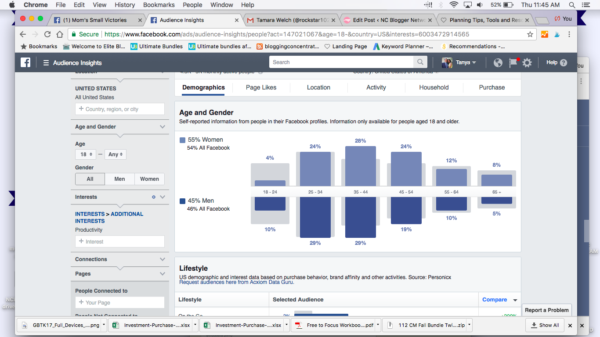600x337 pixels.
Task: Click the Your Page input field
Action: coord(120,303)
